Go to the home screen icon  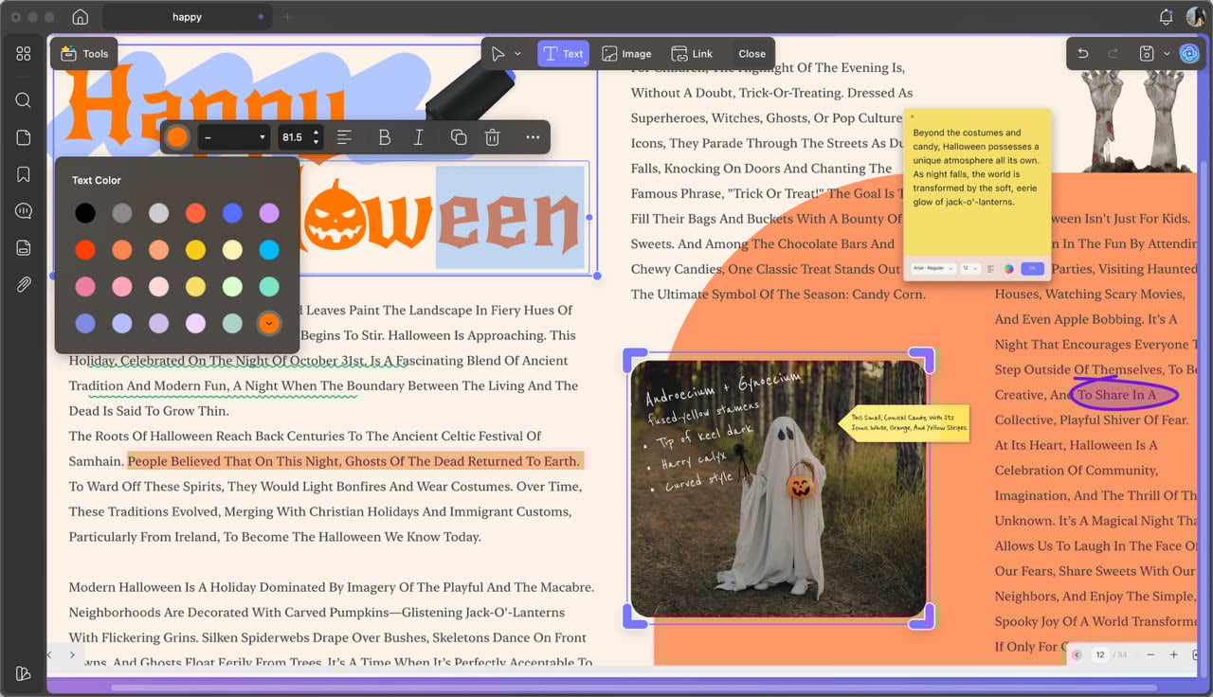tap(81, 17)
